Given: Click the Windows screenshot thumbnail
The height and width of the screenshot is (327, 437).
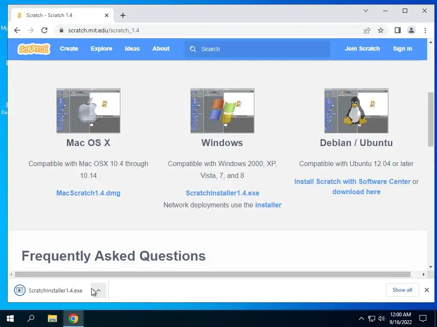Looking at the screenshot, I should (x=222, y=111).
